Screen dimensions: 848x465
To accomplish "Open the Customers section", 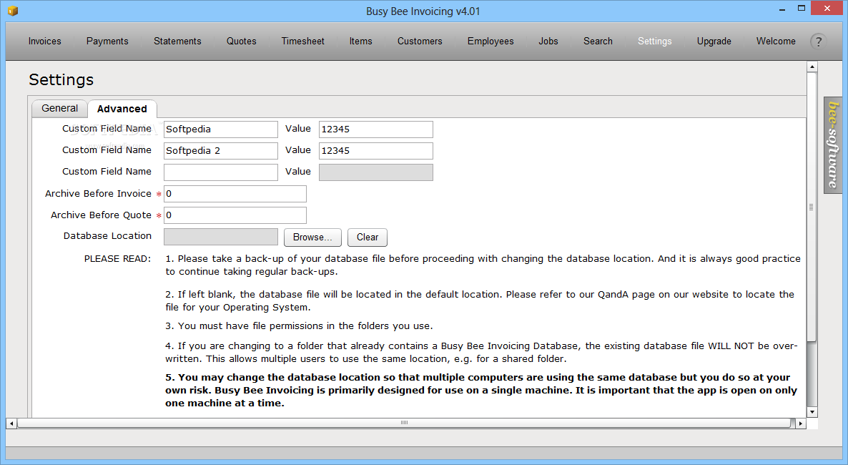I will 420,41.
